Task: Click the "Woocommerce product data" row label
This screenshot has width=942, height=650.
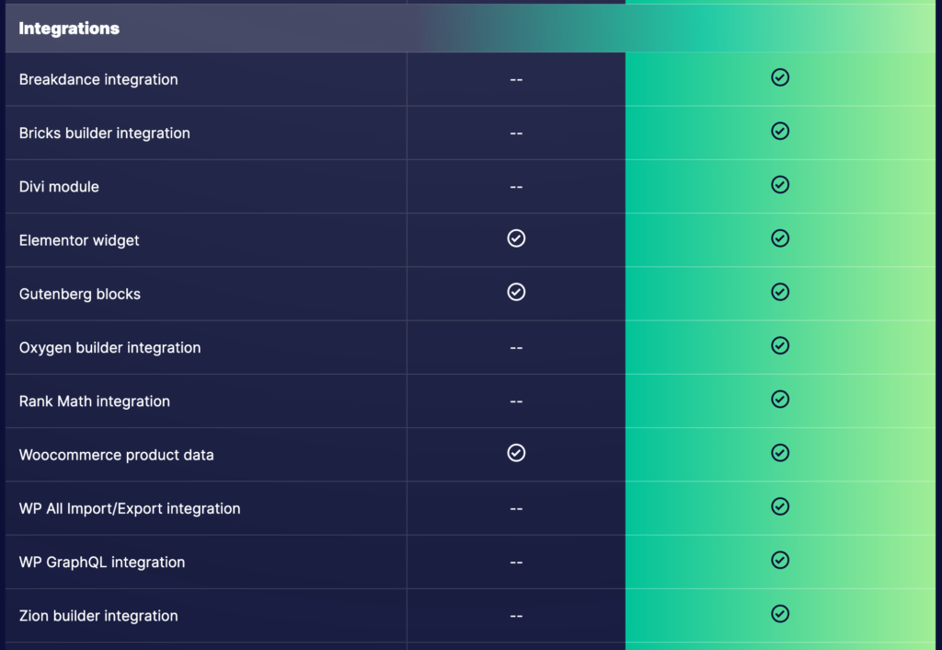Action: tap(117, 455)
